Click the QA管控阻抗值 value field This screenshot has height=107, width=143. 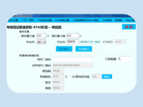click(97, 76)
